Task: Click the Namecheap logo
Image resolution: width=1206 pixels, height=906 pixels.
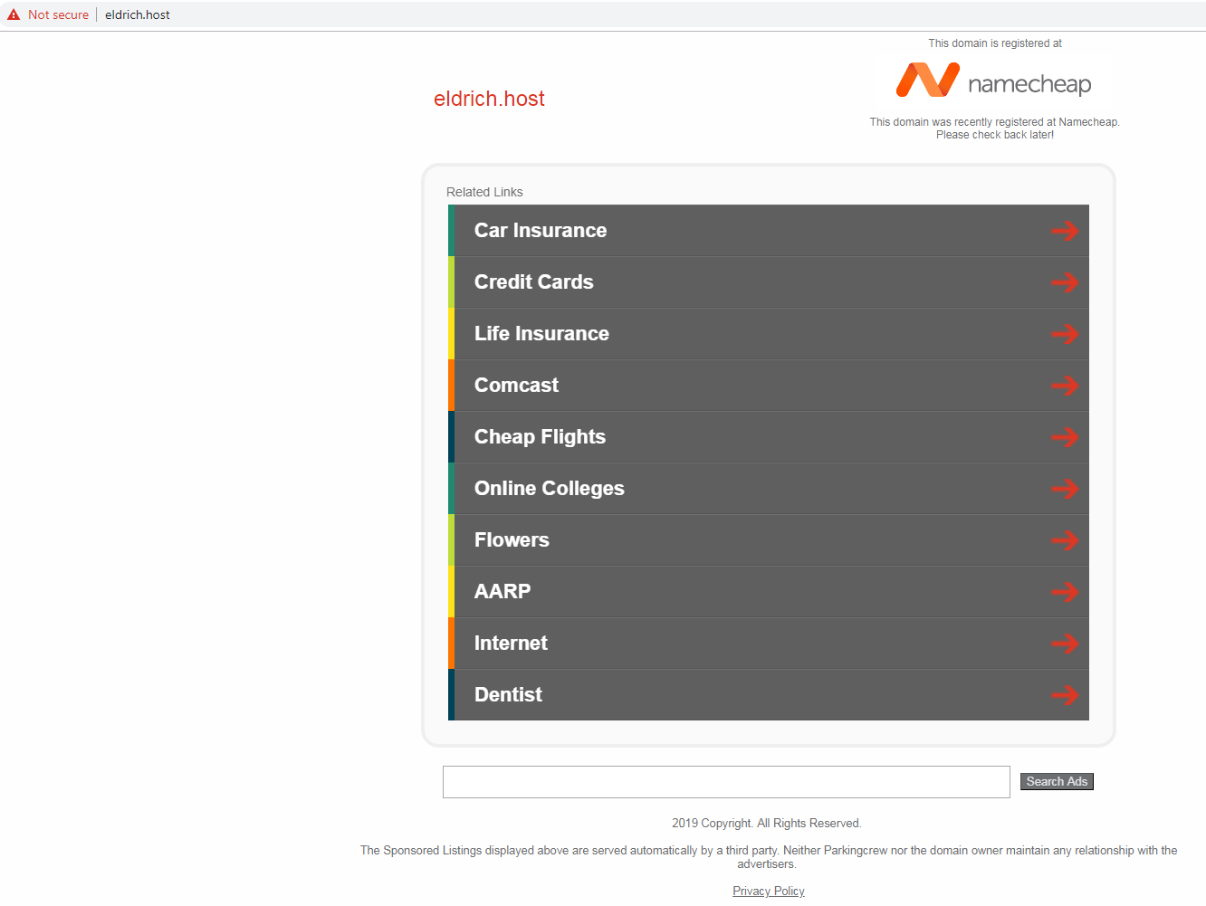Action: click(x=993, y=81)
